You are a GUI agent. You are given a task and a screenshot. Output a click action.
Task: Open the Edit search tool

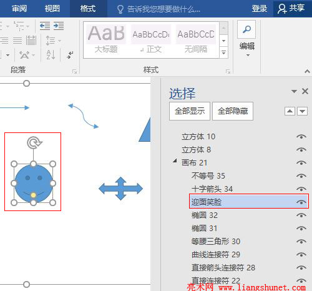[x=246, y=29]
